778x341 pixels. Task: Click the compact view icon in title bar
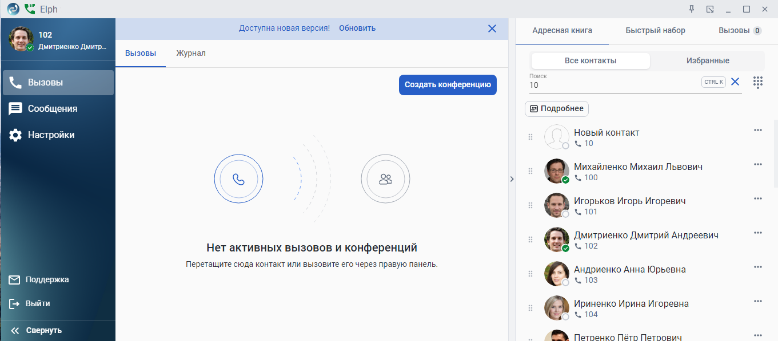click(x=710, y=9)
